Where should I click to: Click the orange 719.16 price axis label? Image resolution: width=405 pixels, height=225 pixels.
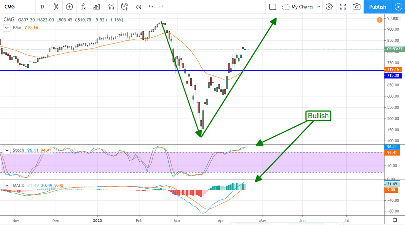393,69
